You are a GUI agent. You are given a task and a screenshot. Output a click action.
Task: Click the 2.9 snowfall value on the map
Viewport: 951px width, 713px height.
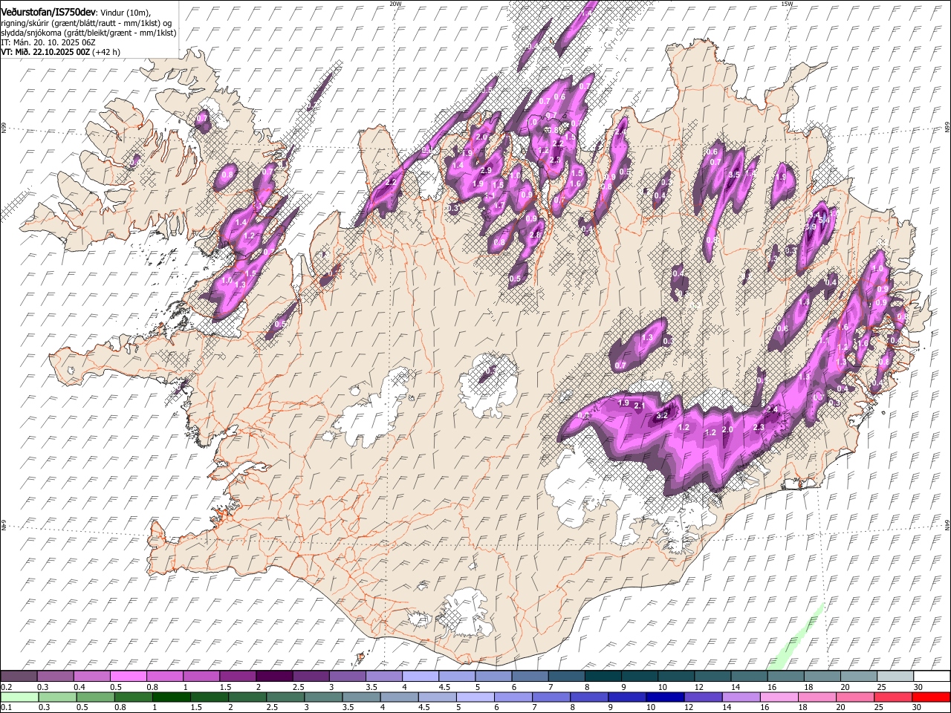486,170
